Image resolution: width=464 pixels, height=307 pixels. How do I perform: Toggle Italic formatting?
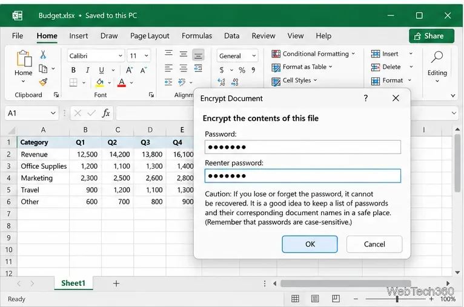[87, 70]
